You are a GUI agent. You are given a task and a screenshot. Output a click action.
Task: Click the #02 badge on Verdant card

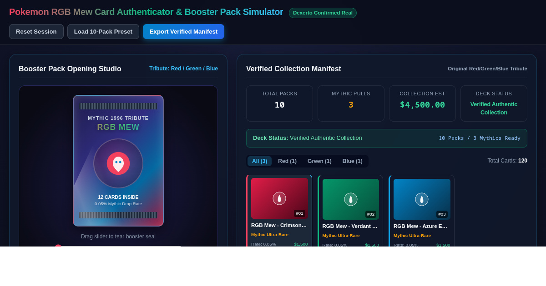coord(371,214)
